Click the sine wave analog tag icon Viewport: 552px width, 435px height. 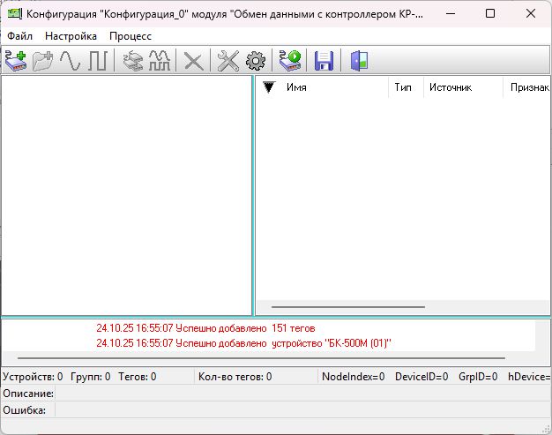coord(70,61)
